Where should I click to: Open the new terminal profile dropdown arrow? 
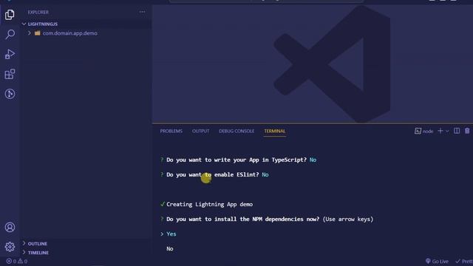[447, 132]
